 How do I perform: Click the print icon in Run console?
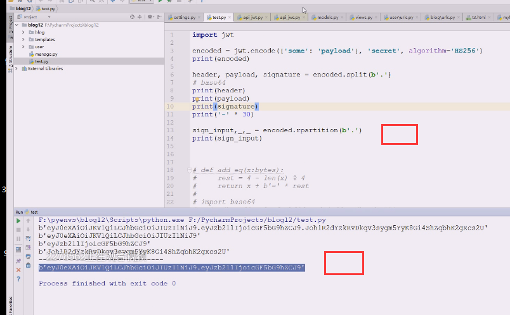29,256
